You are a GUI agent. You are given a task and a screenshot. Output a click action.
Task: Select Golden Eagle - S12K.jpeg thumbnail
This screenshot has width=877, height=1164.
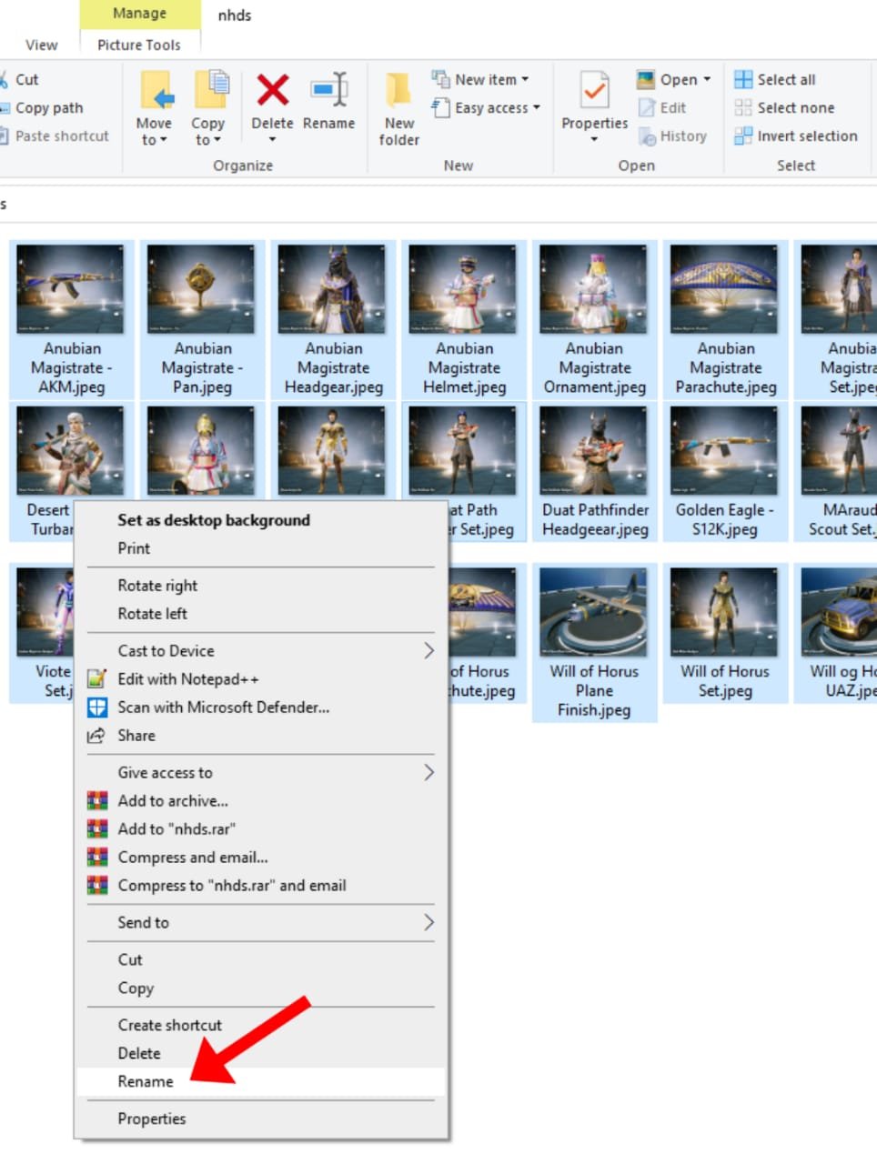pyautogui.click(x=724, y=450)
